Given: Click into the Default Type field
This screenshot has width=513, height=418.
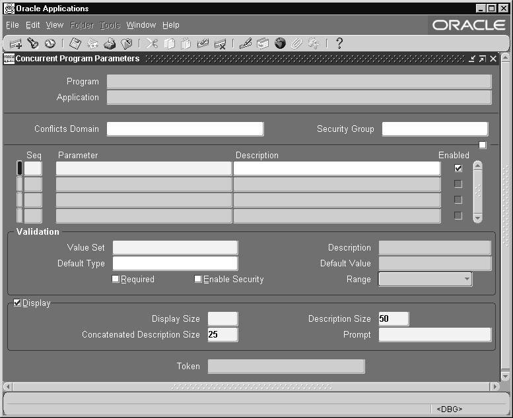Looking at the screenshot, I should (x=176, y=263).
